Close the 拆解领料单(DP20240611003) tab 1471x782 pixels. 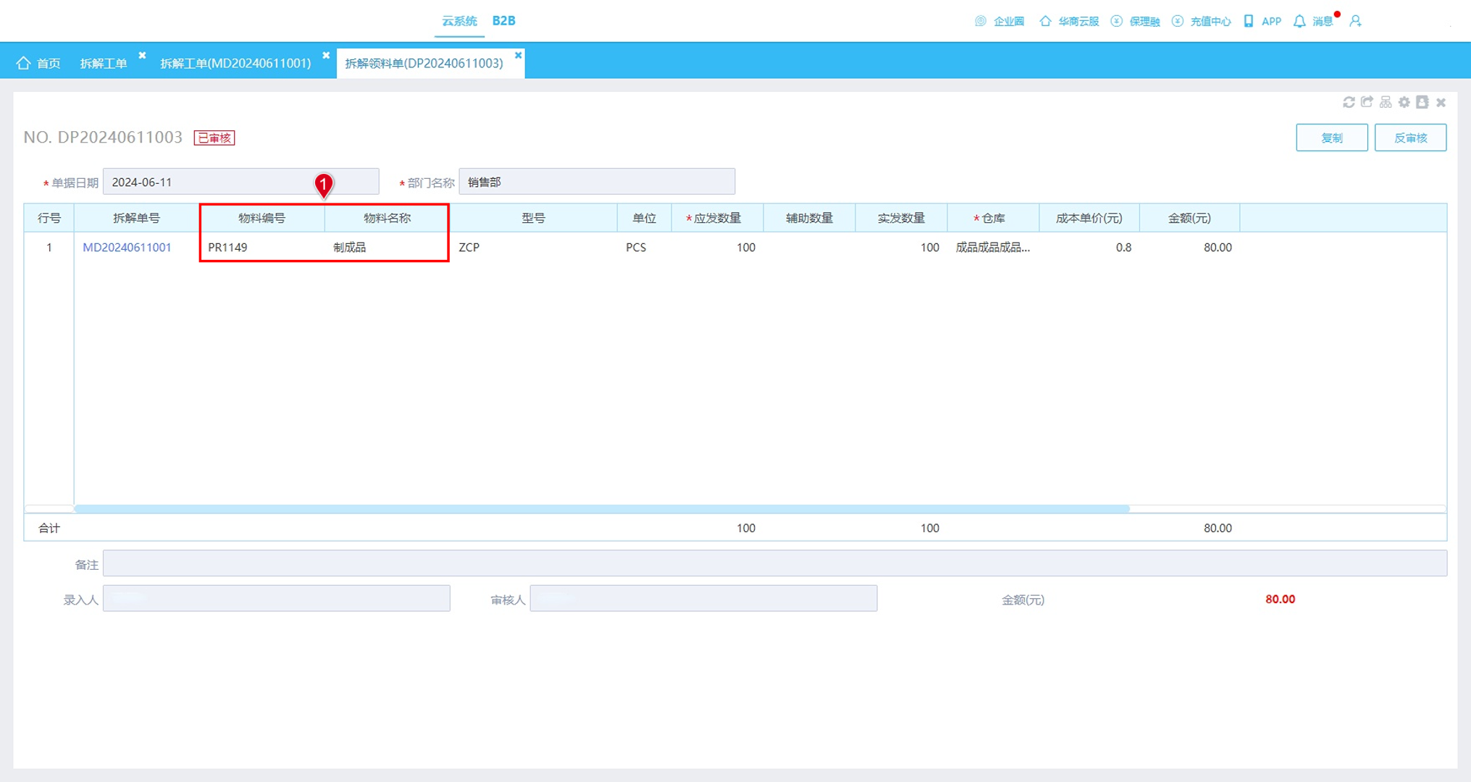tap(518, 55)
